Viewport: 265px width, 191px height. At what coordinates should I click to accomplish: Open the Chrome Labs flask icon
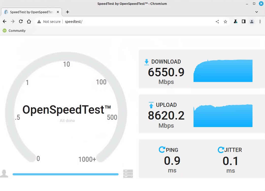(235, 22)
